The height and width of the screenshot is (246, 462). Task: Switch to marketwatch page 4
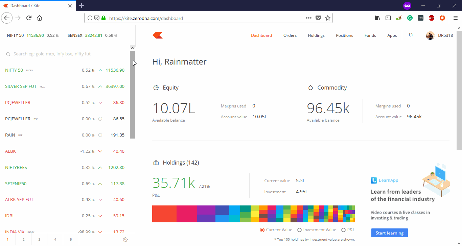click(55, 239)
